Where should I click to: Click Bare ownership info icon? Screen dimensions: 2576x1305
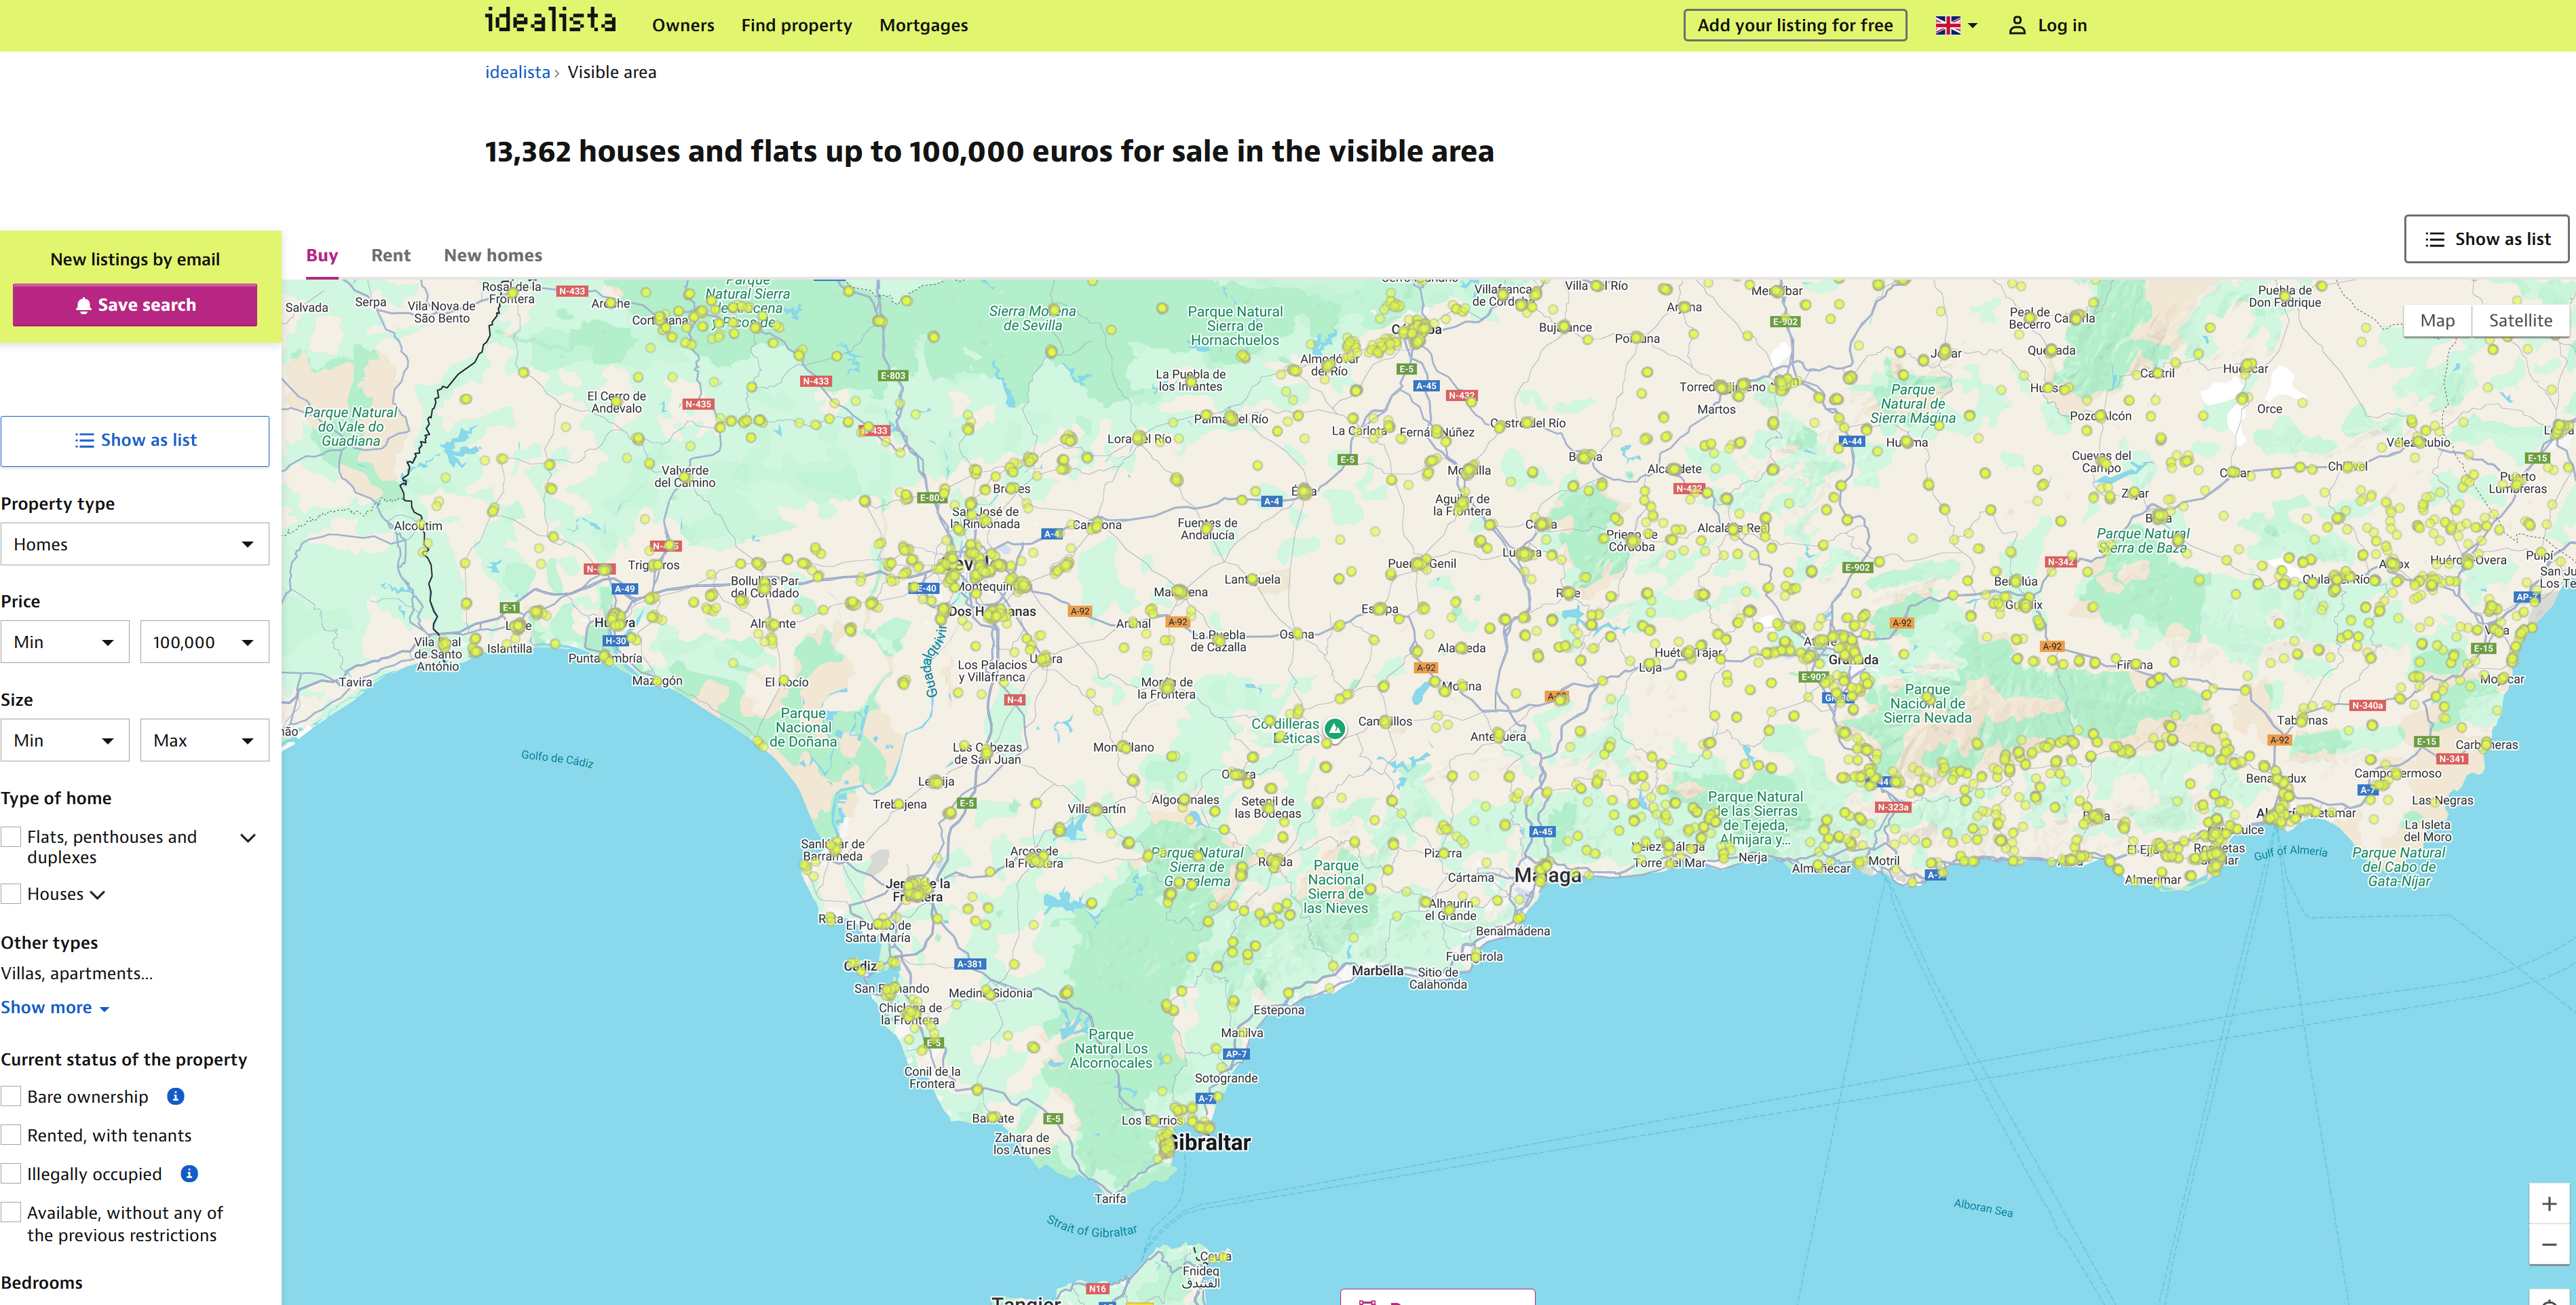tap(175, 1097)
